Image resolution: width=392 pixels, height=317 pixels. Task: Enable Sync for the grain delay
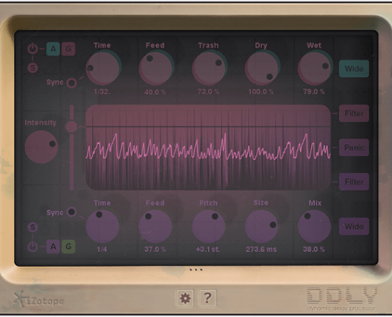pos(71,212)
